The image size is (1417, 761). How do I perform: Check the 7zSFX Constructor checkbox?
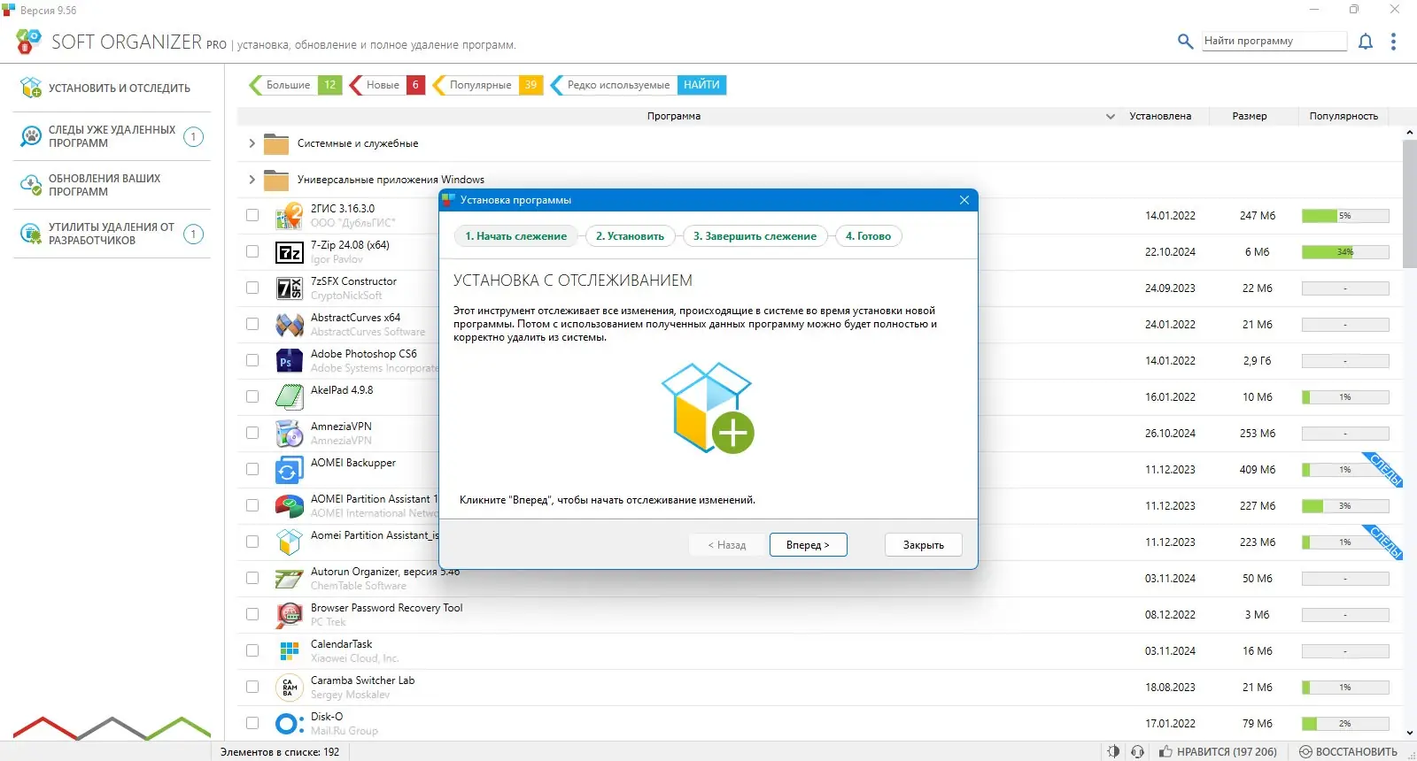[252, 288]
